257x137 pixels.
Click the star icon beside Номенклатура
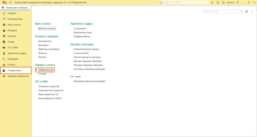click(36, 70)
